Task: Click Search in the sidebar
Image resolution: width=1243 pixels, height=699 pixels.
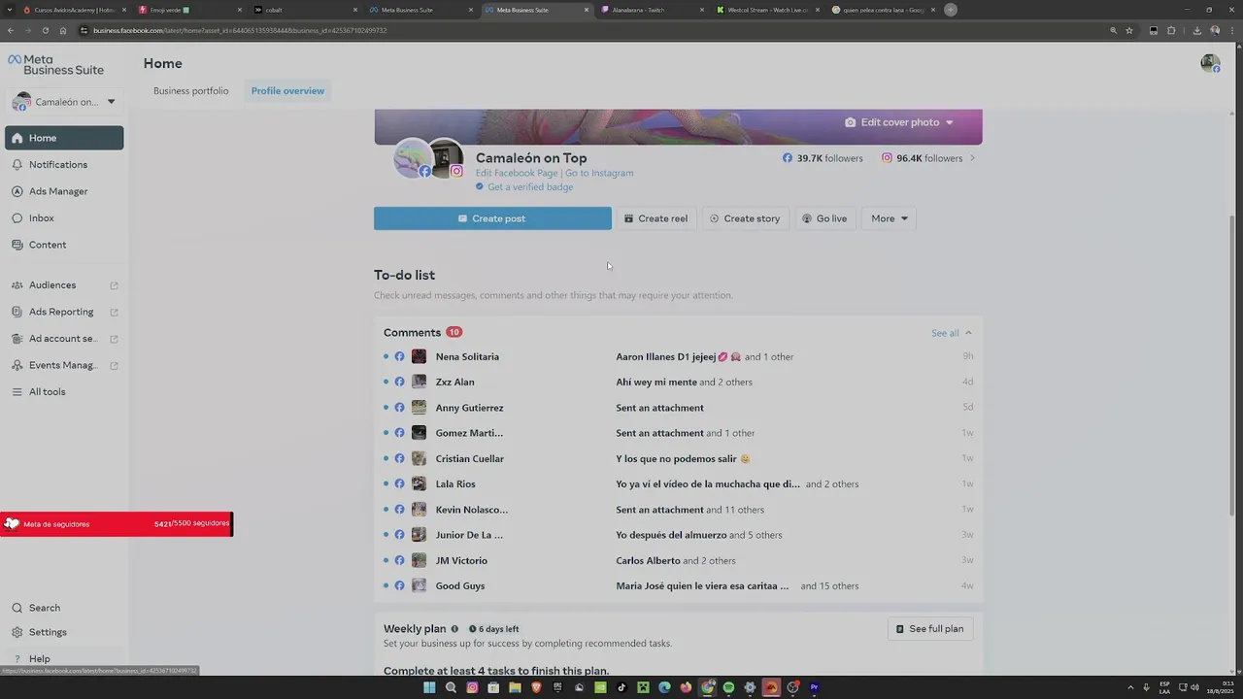Action: click(x=64, y=608)
